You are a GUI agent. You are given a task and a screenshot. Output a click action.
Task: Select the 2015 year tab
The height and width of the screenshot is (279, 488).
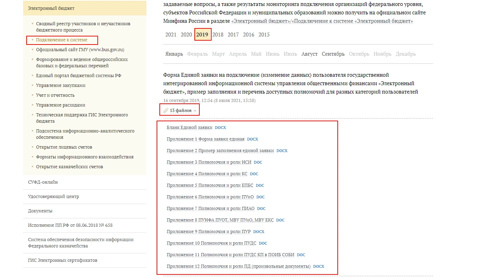(264, 35)
